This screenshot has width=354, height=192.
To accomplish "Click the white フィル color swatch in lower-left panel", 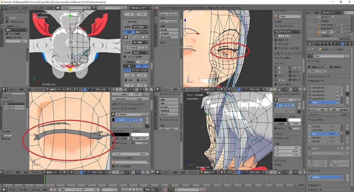I will tap(140, 135).
